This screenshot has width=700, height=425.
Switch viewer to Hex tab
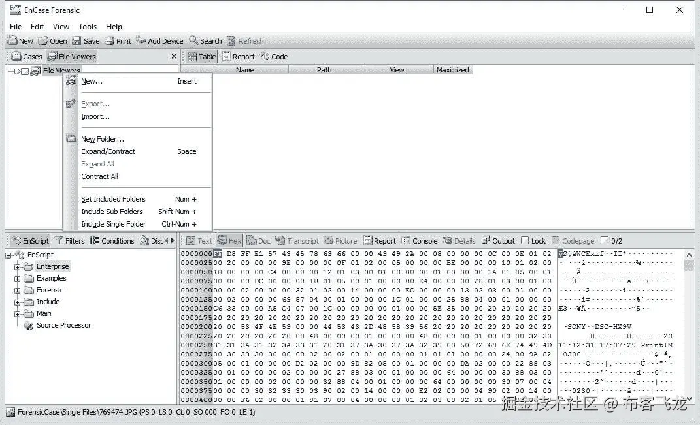click(x=229, y=241)
